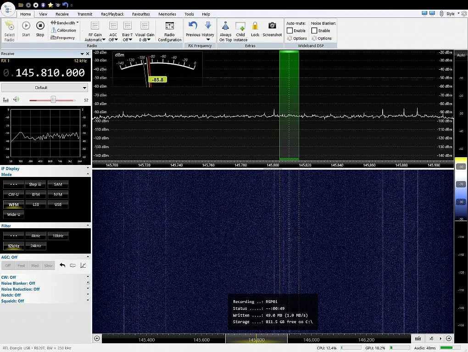Open Noise Blanker Options

(322, 38)
